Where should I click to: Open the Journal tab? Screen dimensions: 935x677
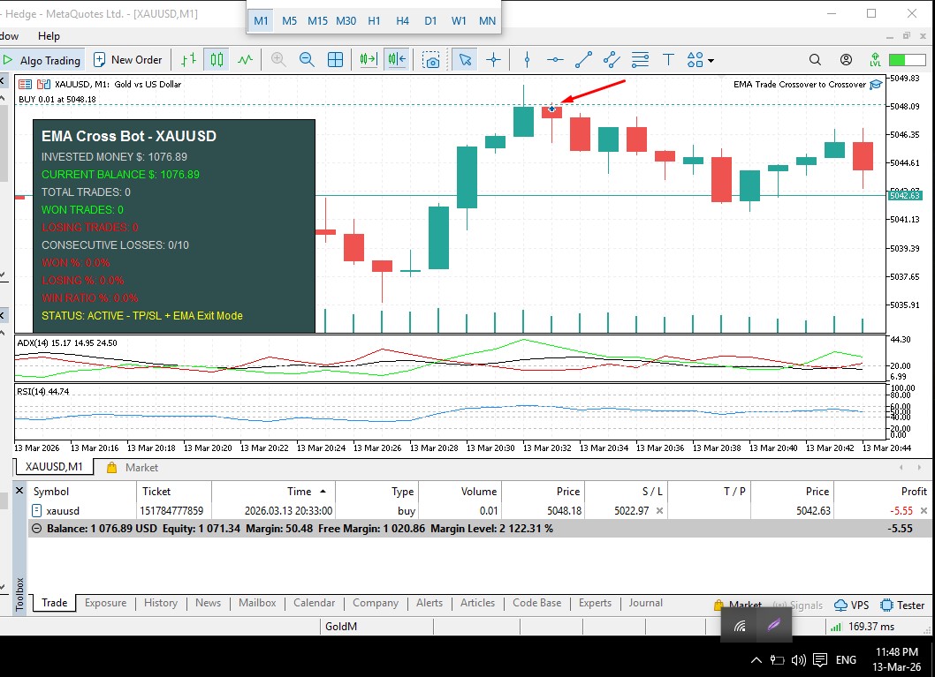click(x=645, y=603)
